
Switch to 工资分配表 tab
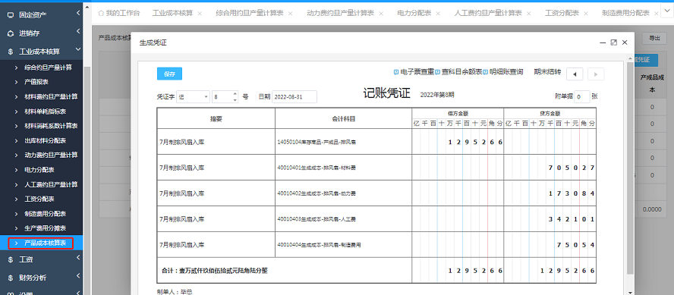click(562, 14)
